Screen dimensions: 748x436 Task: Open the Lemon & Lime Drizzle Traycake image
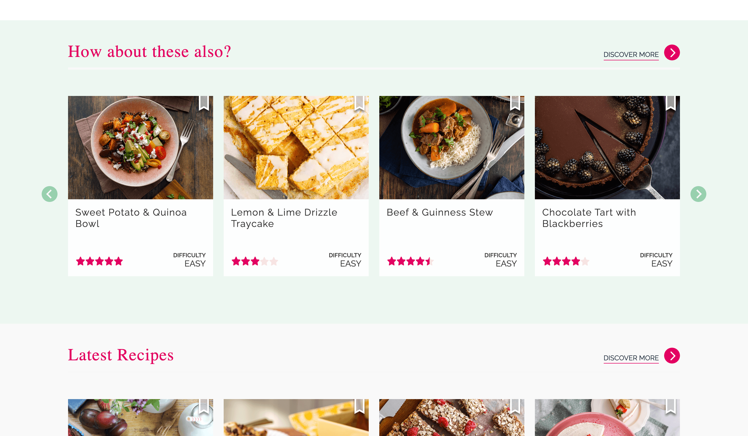click(296, 147)
